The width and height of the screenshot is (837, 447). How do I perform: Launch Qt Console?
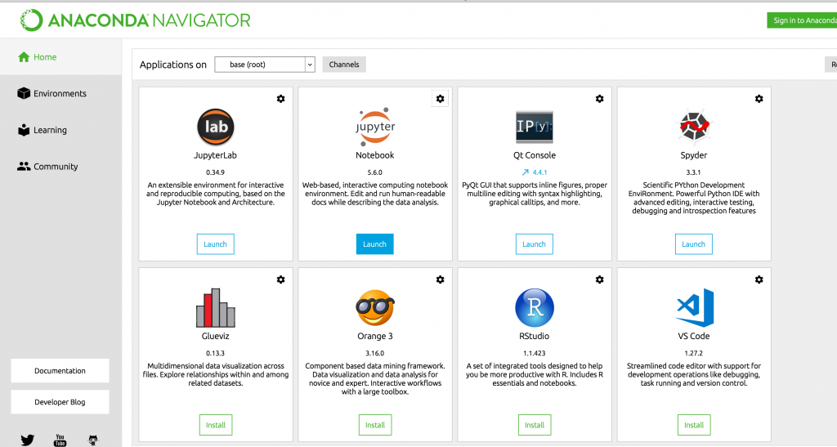point(534,244)
